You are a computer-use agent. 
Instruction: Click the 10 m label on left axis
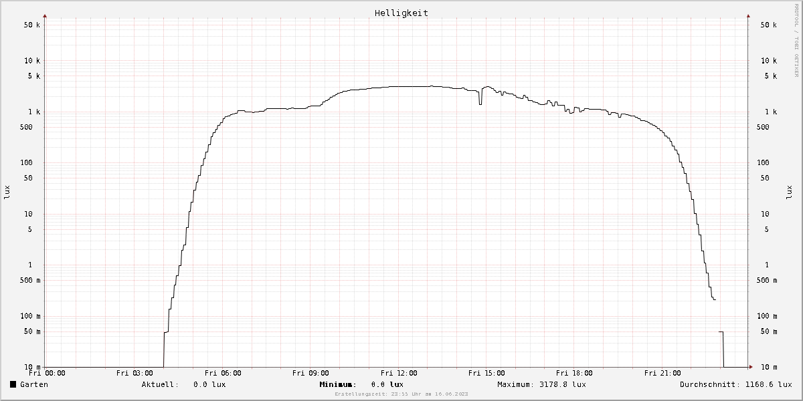tap(31, 367)
